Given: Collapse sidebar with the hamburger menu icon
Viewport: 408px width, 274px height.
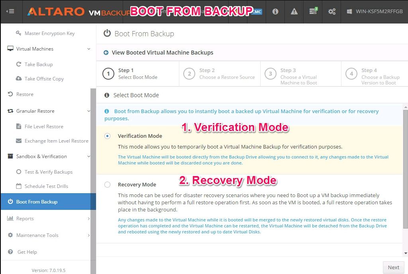Looking at the screenshot, I should click(10, 11).
